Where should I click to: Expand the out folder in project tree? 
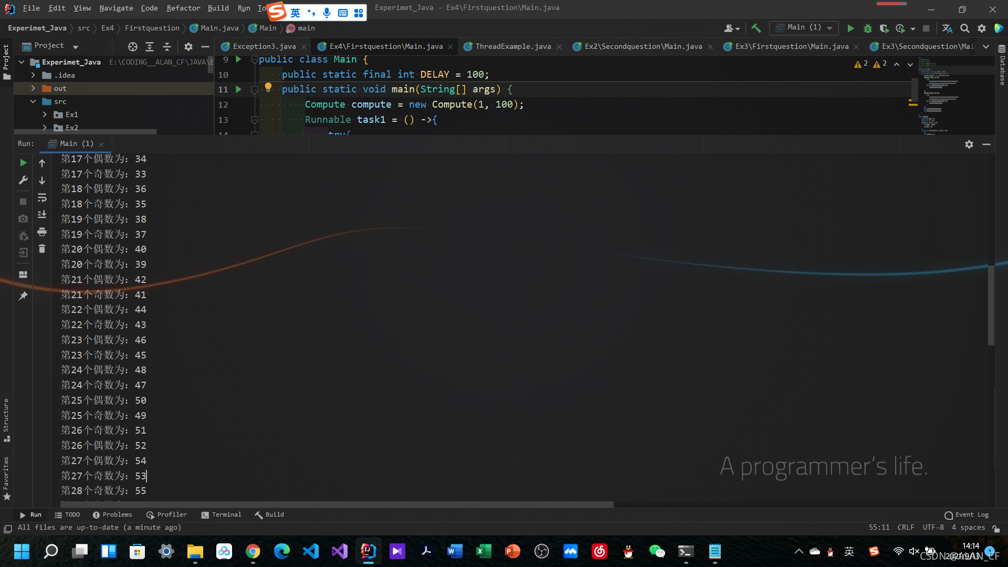[x=33, y=88]
